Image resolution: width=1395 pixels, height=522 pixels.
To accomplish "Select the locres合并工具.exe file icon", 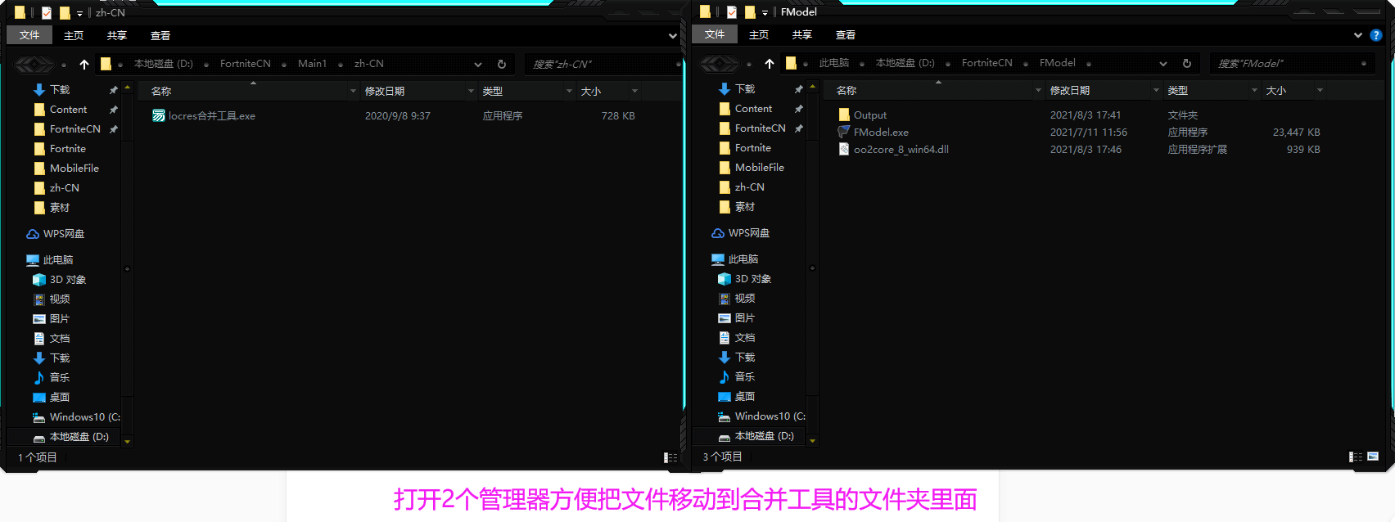I will (x=158, y=115).
